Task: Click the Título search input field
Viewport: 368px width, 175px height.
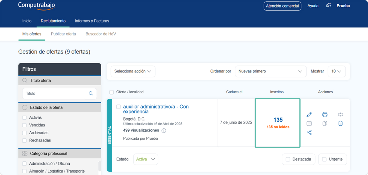Action: 56,93
